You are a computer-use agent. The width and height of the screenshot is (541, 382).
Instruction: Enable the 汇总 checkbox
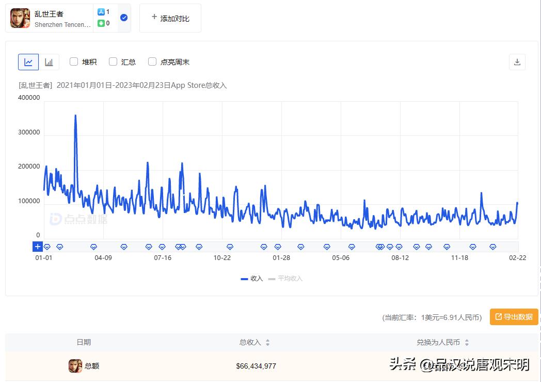click(x=113, y=62)
